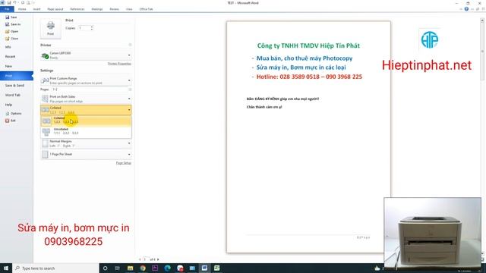486x273 pixels.
Task: Click the Task View icon on taskbar
Action: [x=118, y=268]
